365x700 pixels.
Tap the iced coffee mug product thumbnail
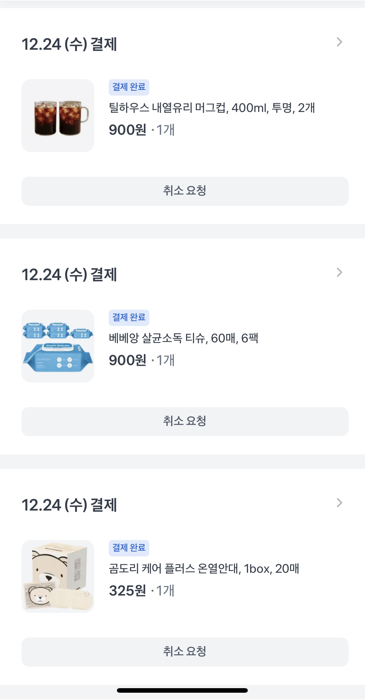(x=58, y=116)
